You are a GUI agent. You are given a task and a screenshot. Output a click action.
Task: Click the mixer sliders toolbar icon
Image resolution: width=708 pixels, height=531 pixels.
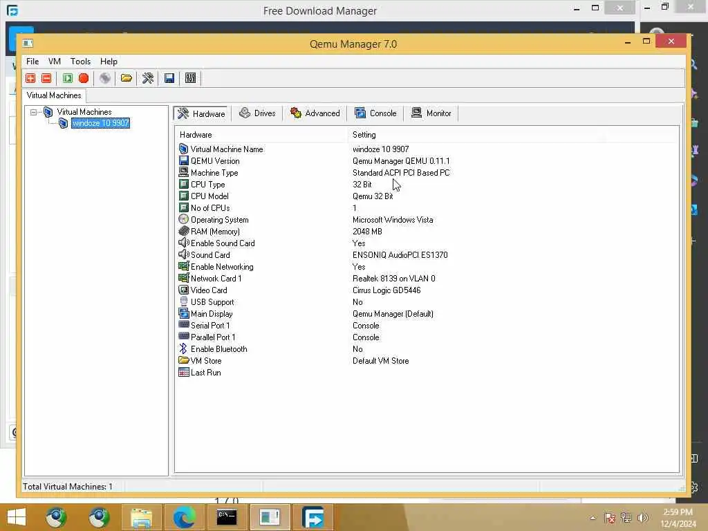coord(191,78)
